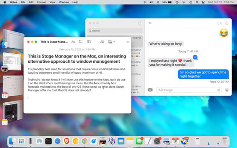Open Brave browser from the Dock
237x148 pixels.
66,141
